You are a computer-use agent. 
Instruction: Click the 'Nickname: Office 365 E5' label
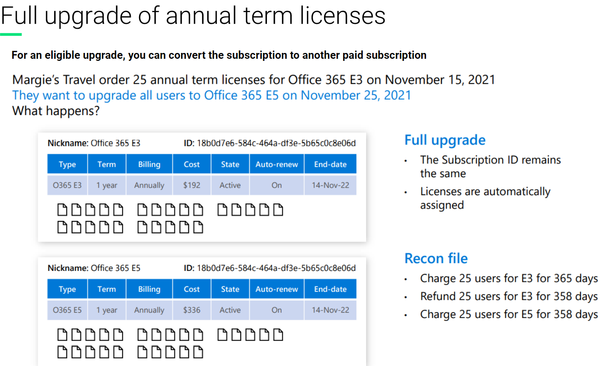[x=94, y=268]
